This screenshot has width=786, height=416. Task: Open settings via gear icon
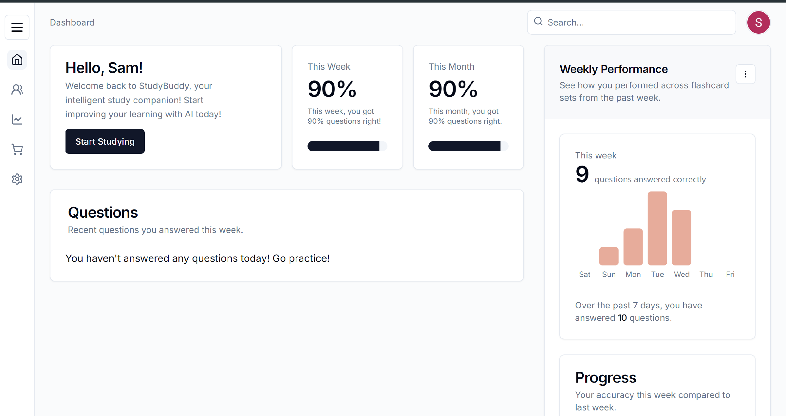pyautogui.click(x=17, y=179)
